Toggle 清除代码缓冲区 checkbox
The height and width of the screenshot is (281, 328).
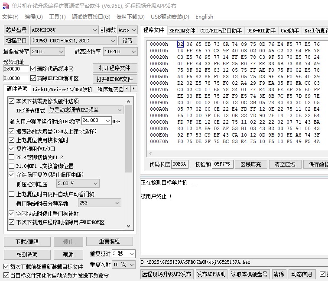[33, 68]
